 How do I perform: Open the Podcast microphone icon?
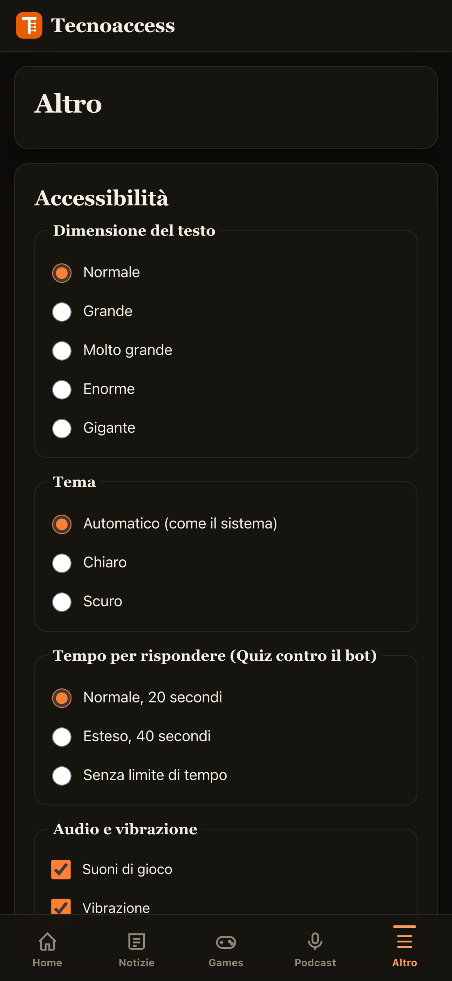pyautogui.click(x=315, y=941)
